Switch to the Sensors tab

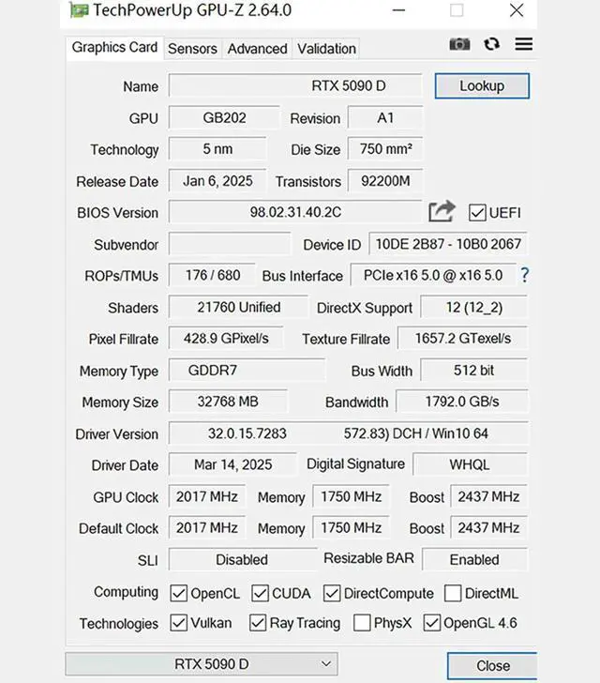[x=192, y=49]
